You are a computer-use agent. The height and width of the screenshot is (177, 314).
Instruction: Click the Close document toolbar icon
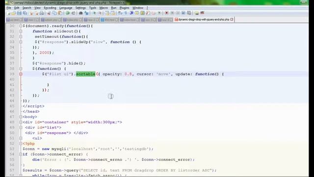pos(31,13)
